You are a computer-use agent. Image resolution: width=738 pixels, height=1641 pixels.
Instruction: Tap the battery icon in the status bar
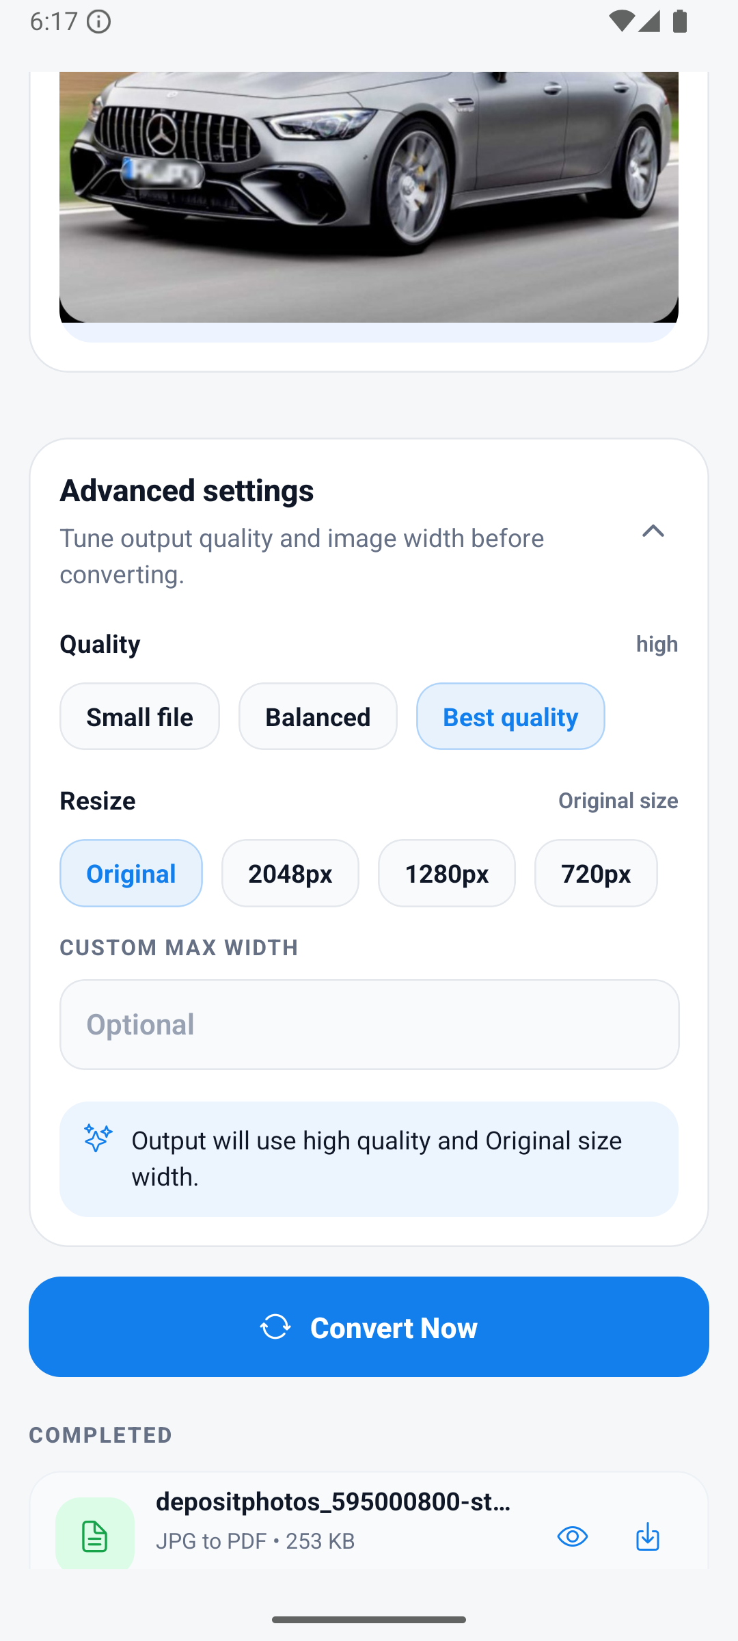click(679, 22)
